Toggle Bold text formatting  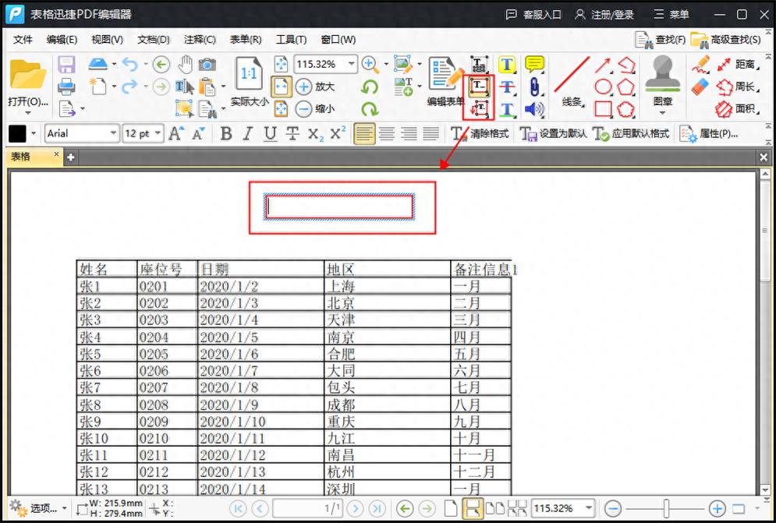[226, 134]
